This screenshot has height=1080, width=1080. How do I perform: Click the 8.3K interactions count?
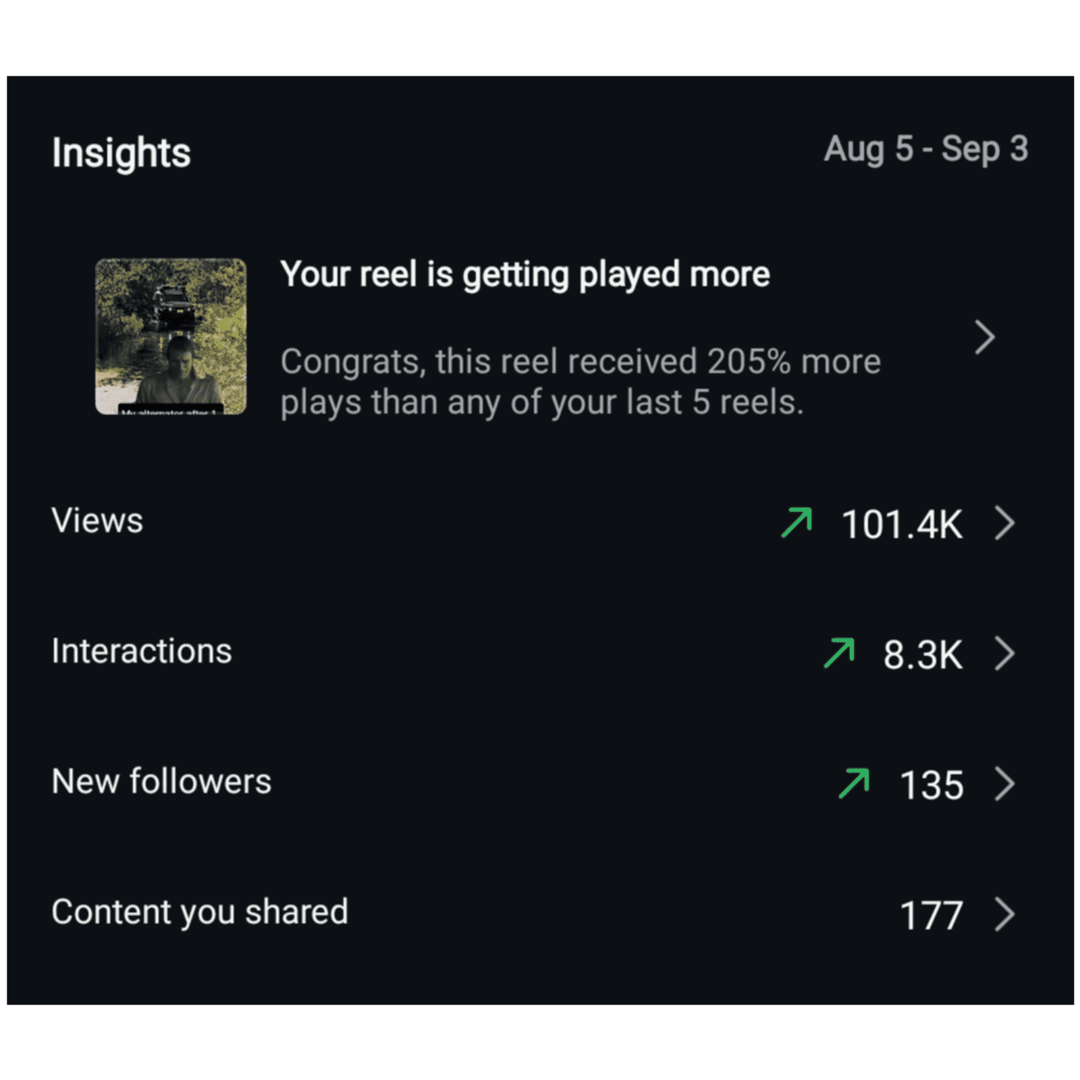923,655
